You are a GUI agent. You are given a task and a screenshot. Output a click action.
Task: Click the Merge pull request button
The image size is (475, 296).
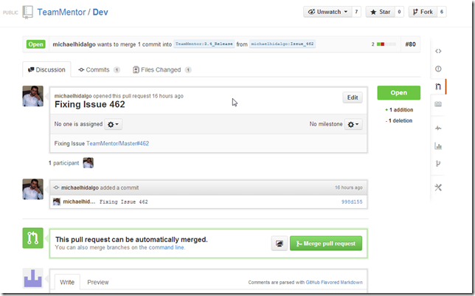[x=326, y=243]
